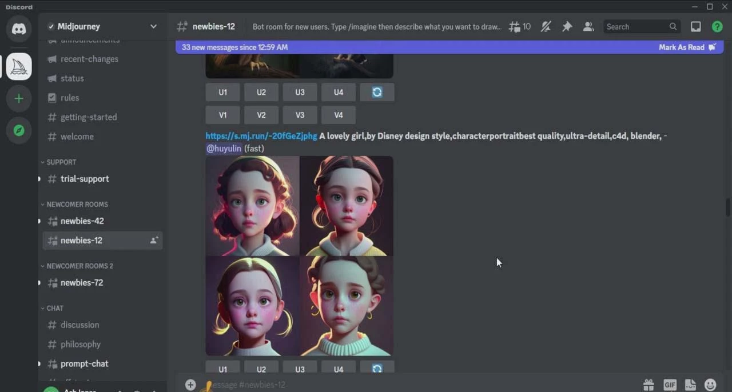Open the trial-support channel
The width and height of the screenshot is (732, 392).
(x=85, y=179)
